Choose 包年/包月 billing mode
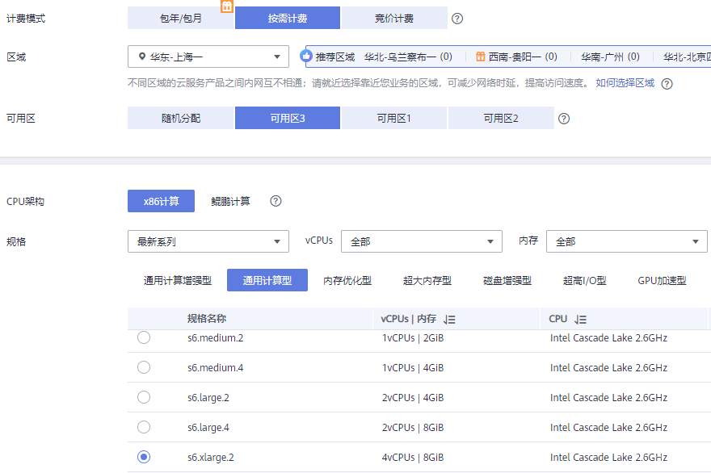Viewport: 711px width, 473px height. tap(180, 18)
